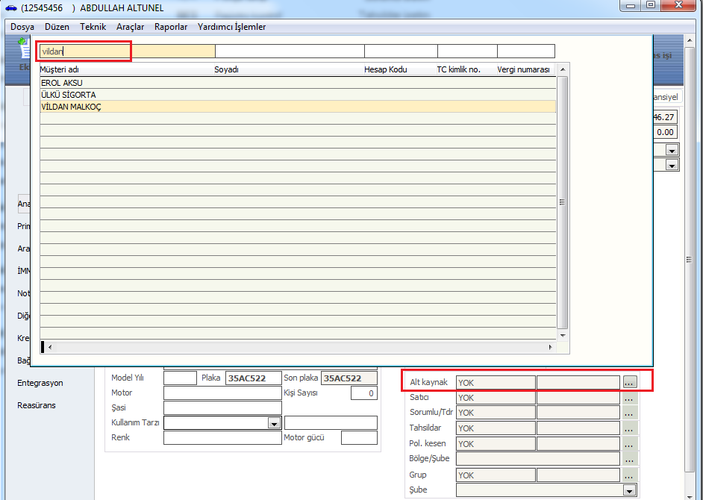Screen dimensions: 703x500
Task: Expand the Şube dropdown
Action: [629, 490]
